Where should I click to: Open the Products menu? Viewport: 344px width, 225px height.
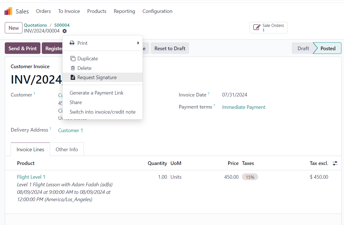click(97, 11)
